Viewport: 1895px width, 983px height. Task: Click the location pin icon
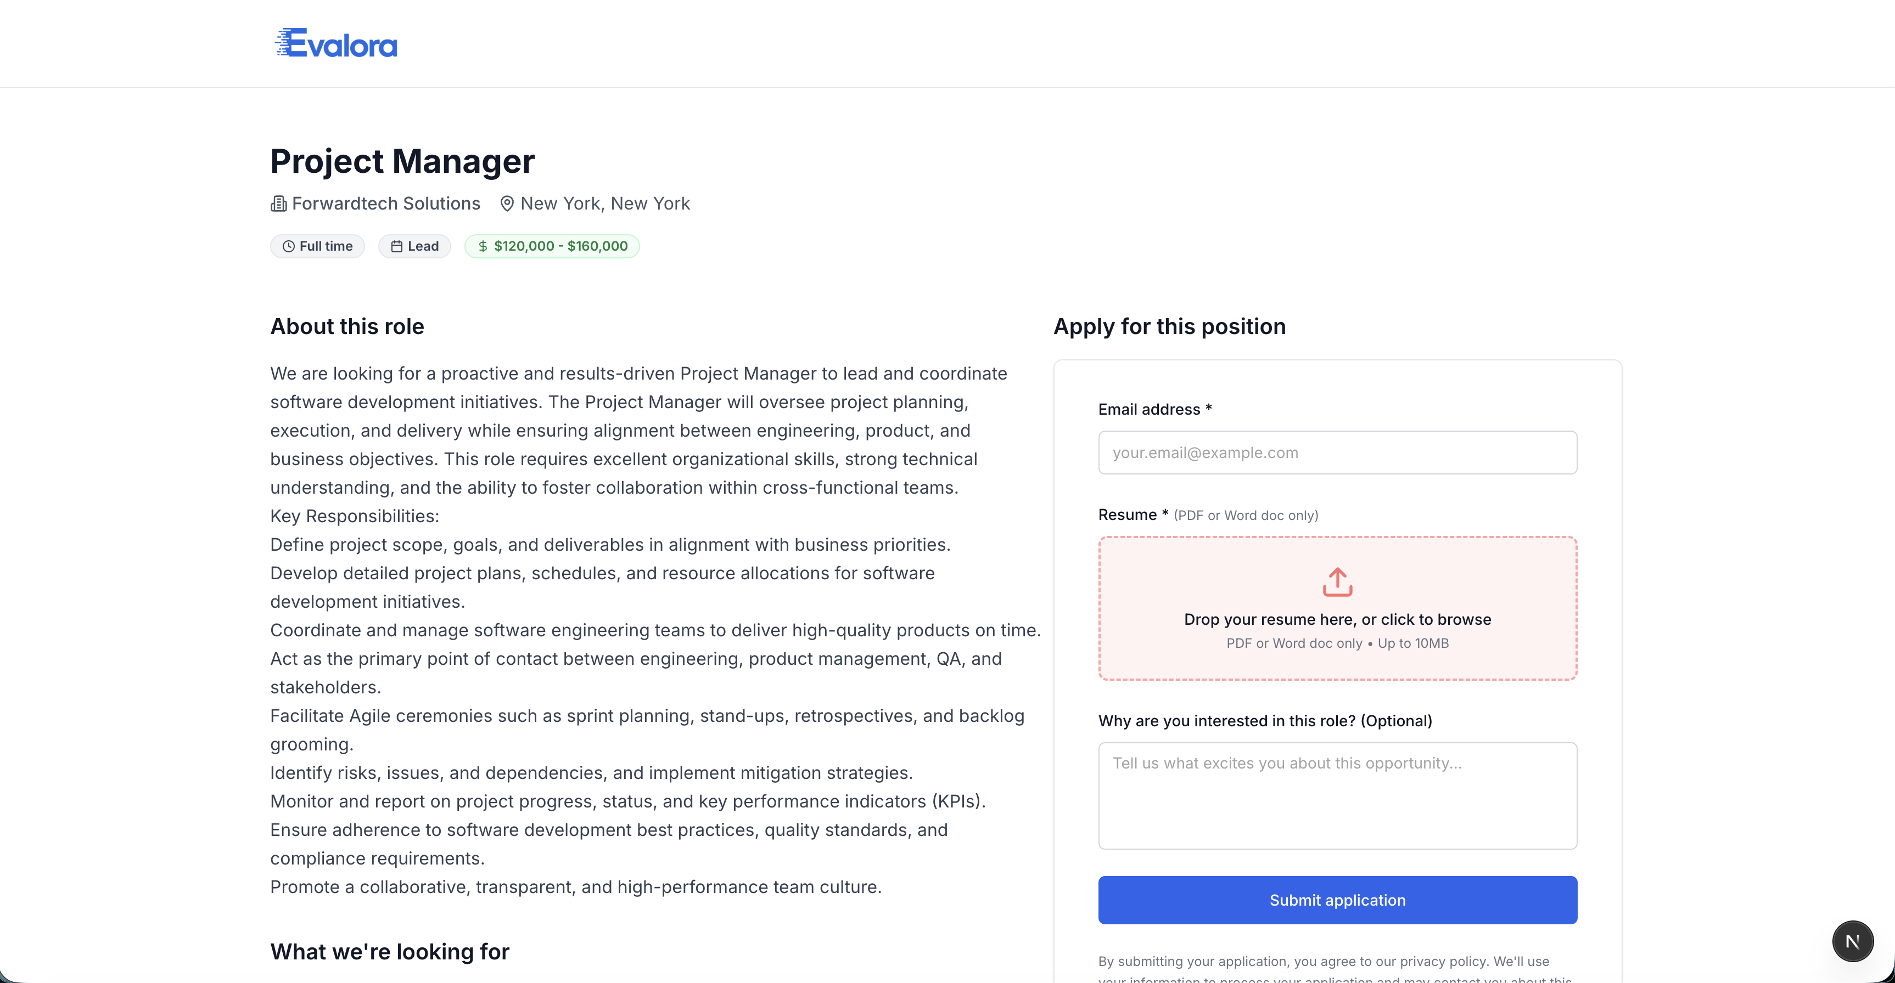(507, 204)
